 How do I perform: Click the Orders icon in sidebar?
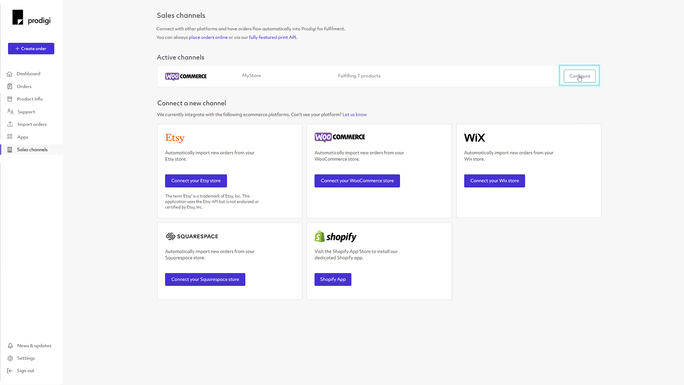[x=10, y=86]
